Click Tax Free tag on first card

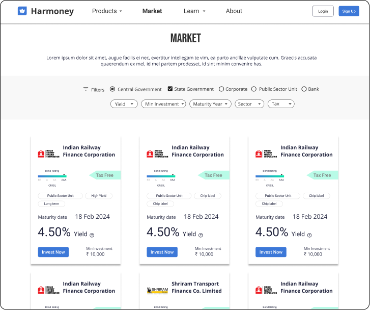coord(105,175)
